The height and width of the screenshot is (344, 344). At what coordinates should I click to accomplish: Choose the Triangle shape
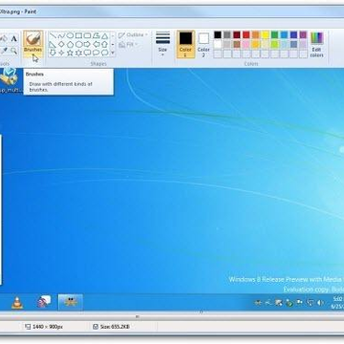click(104, 36)
